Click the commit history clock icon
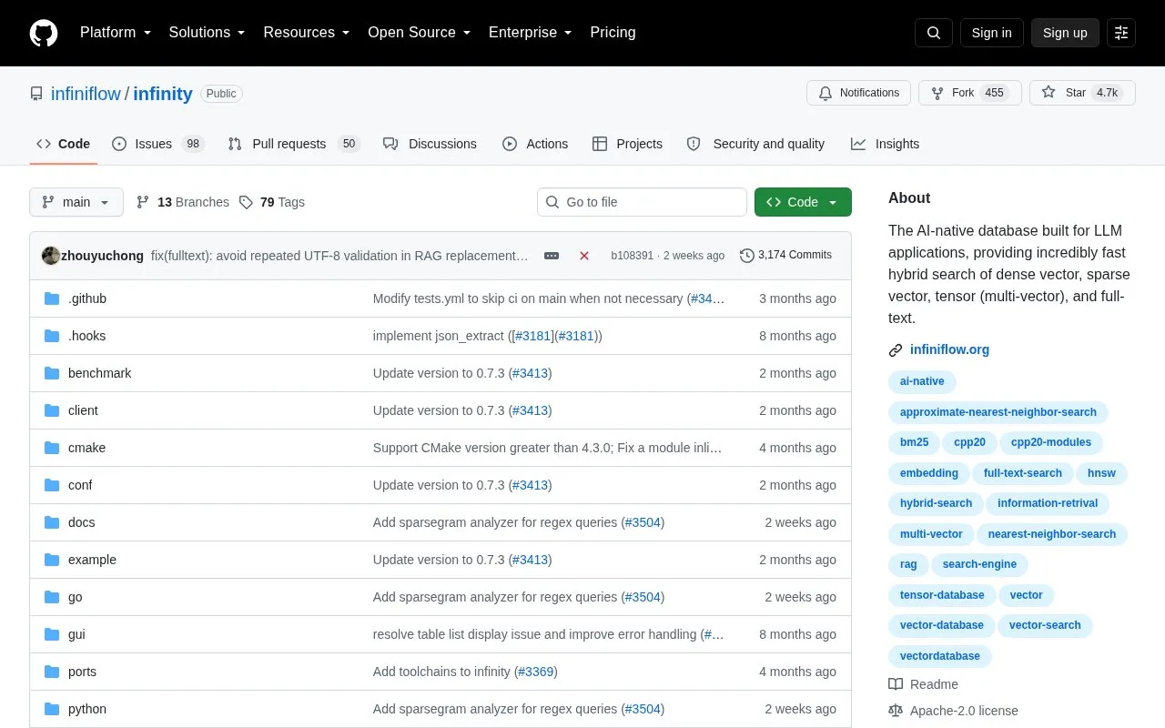Image resolution: width=1165 pixels, height=728 pixels. 747,256
